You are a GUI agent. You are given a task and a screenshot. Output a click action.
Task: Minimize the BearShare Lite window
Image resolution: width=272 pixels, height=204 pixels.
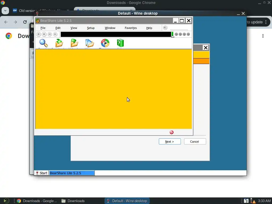[175, 21]
